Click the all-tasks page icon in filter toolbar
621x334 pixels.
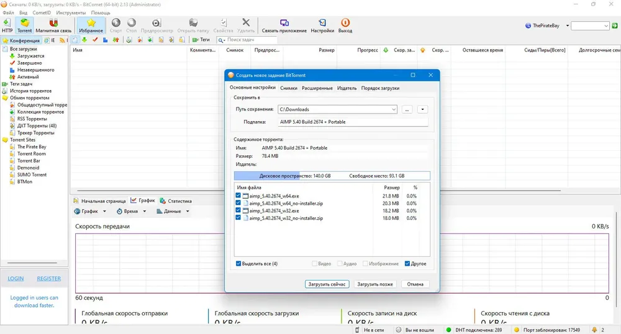[x=75, y=40]
